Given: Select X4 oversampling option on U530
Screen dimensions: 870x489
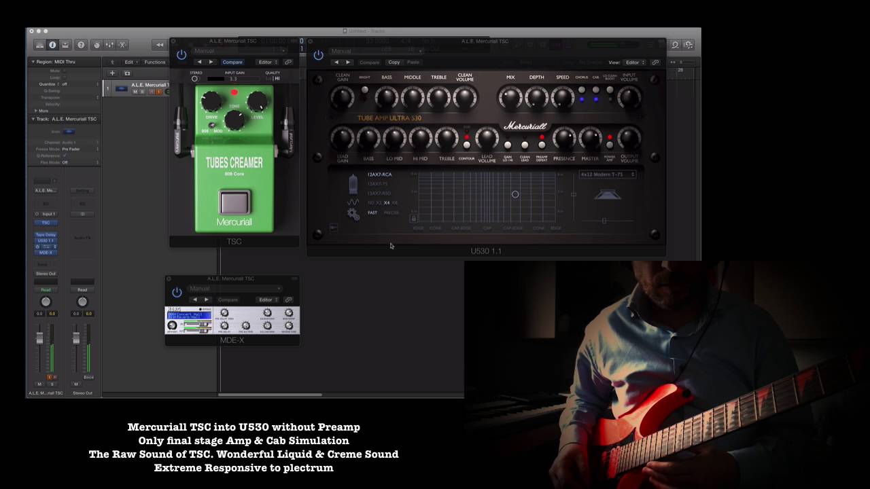Looking at the screenshot, I should click(387, 202).
